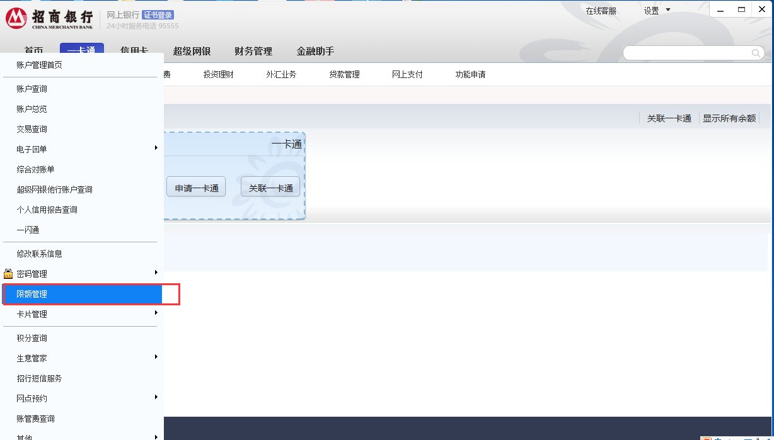The image size is (774, 440).
Task: Click the 关联一卡通 button on the card
Action: point(270,187)
